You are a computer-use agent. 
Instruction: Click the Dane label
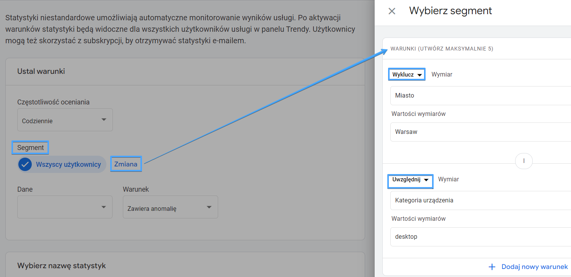(25, 189)
